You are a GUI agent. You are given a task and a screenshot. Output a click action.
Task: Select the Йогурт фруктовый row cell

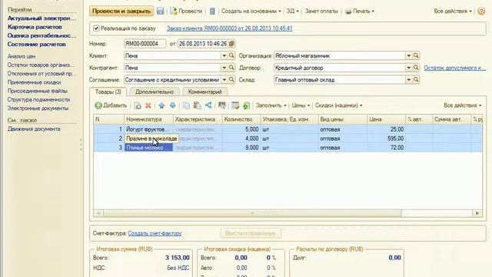[148, 129]
